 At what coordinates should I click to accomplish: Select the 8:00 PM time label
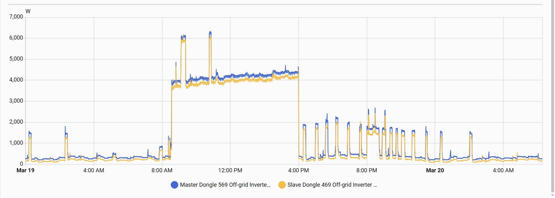367,170
